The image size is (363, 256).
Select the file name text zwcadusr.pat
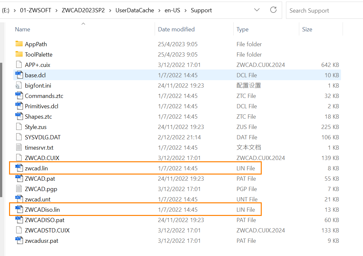pos(41,241)
